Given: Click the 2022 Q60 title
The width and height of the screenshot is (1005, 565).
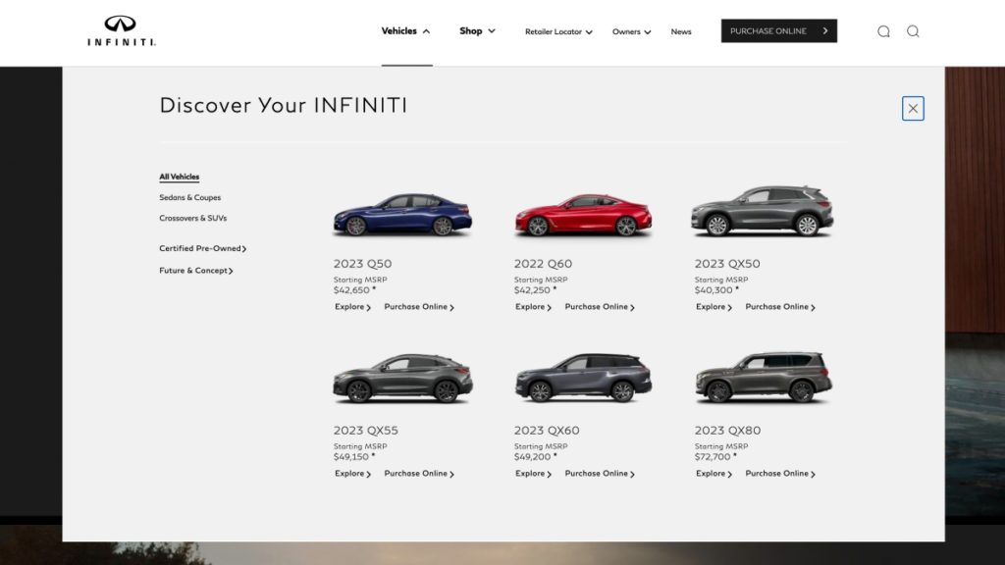Looking at the screenshot, I should (x=543, y=263).
